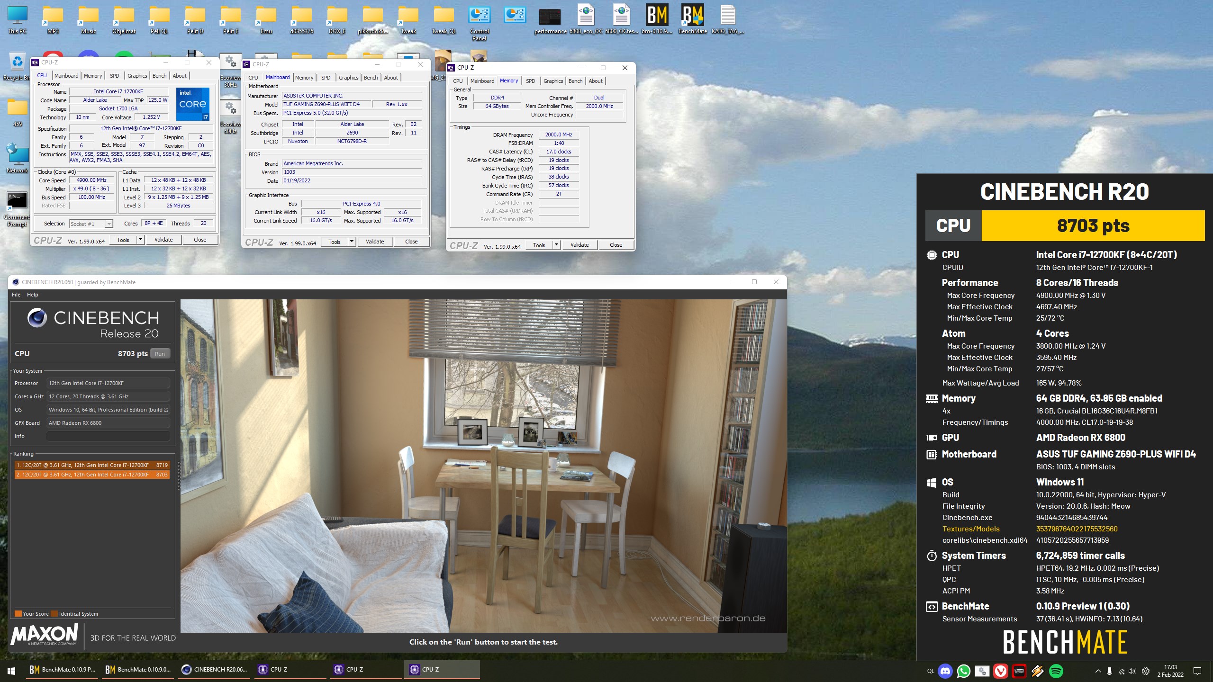
Task: Open the Ohjelmat folder shortcut
Action: click(124, 20)
